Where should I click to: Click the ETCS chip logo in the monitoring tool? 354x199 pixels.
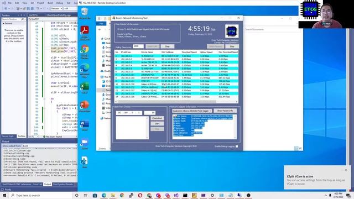click(x=232, y=31)
